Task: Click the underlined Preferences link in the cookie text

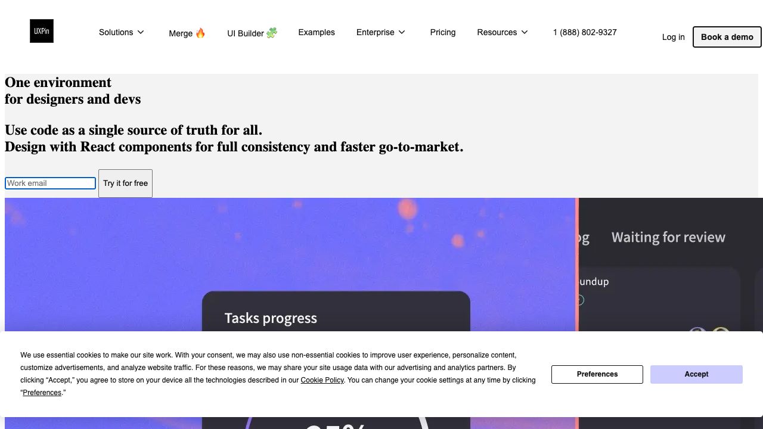Action: tap(42, 393)
